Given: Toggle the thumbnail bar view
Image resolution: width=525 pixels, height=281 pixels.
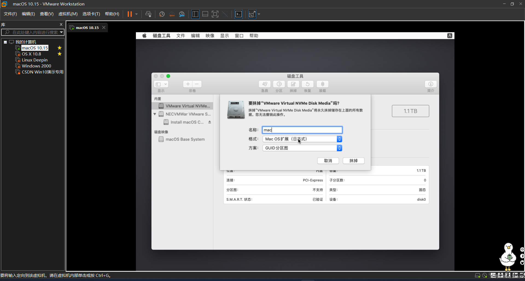Looking at the screenshot, I should [x=205, y=14].
